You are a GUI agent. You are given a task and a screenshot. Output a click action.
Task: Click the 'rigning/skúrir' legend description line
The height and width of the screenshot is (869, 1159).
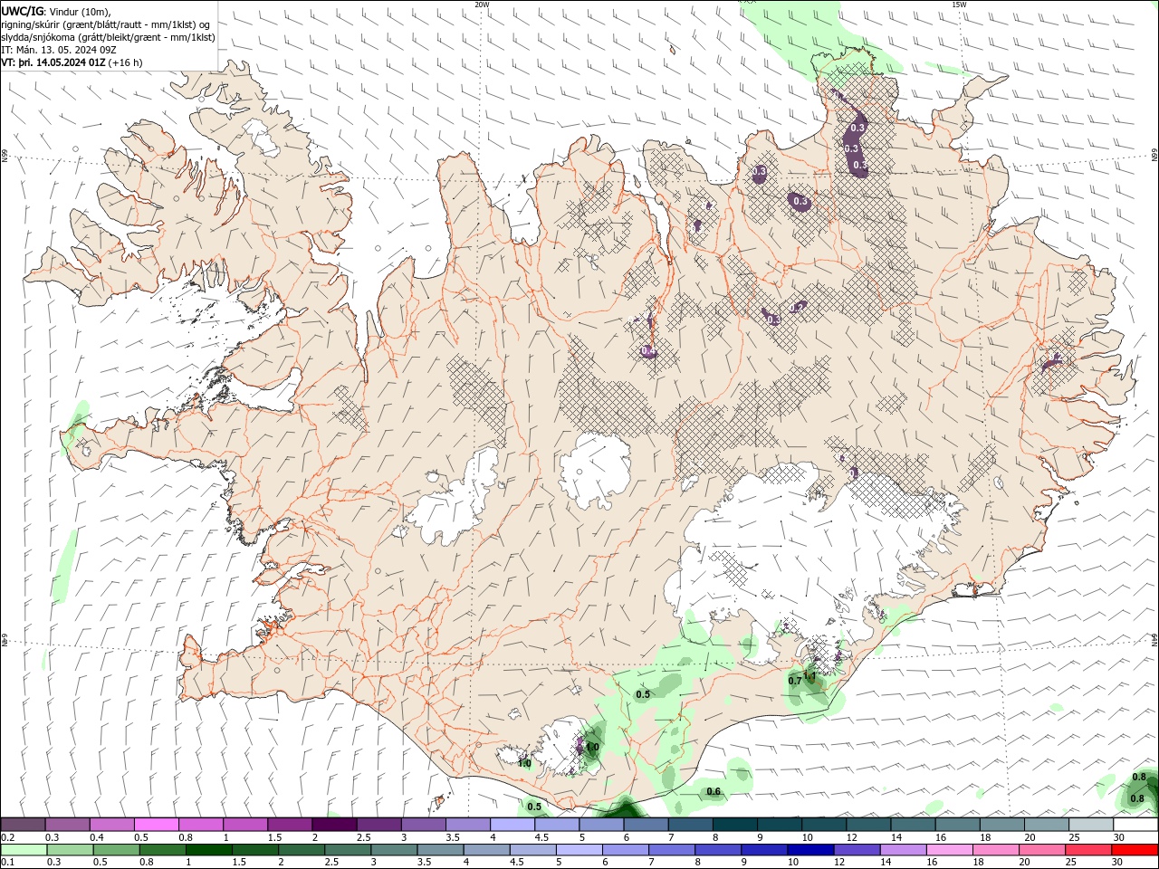[106, 24]
